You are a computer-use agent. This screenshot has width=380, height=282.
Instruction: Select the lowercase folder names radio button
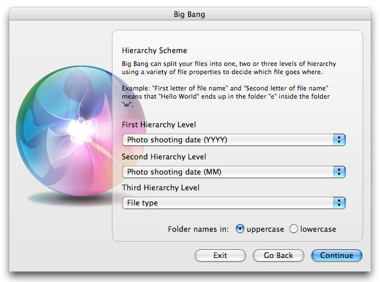click(294, 229)
